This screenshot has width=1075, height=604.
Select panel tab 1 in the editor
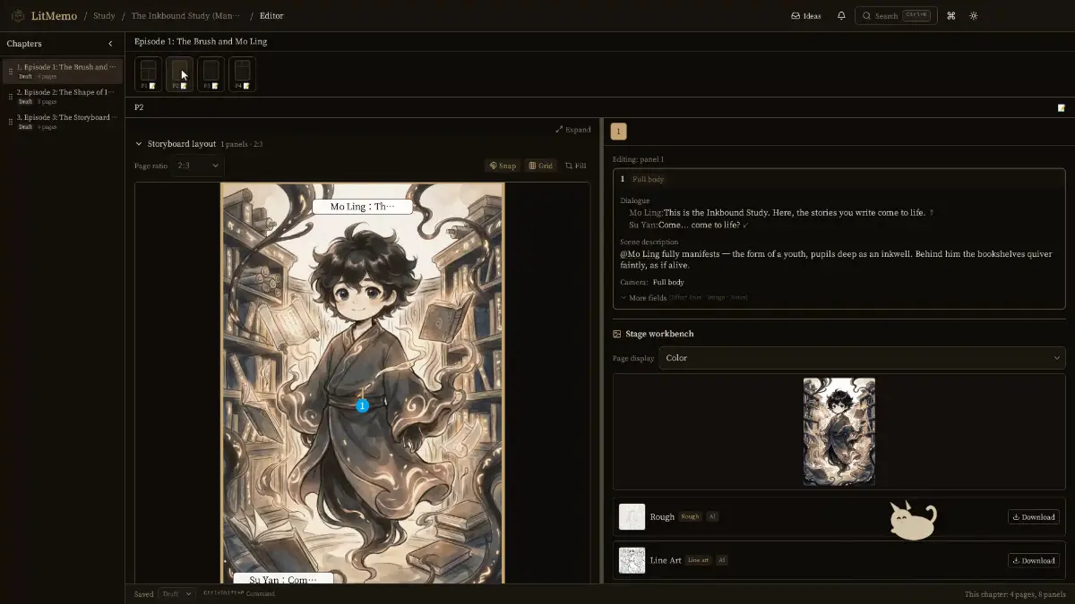618,132
